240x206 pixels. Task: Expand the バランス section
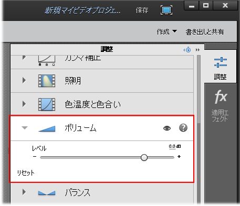[x=24, y=192]
